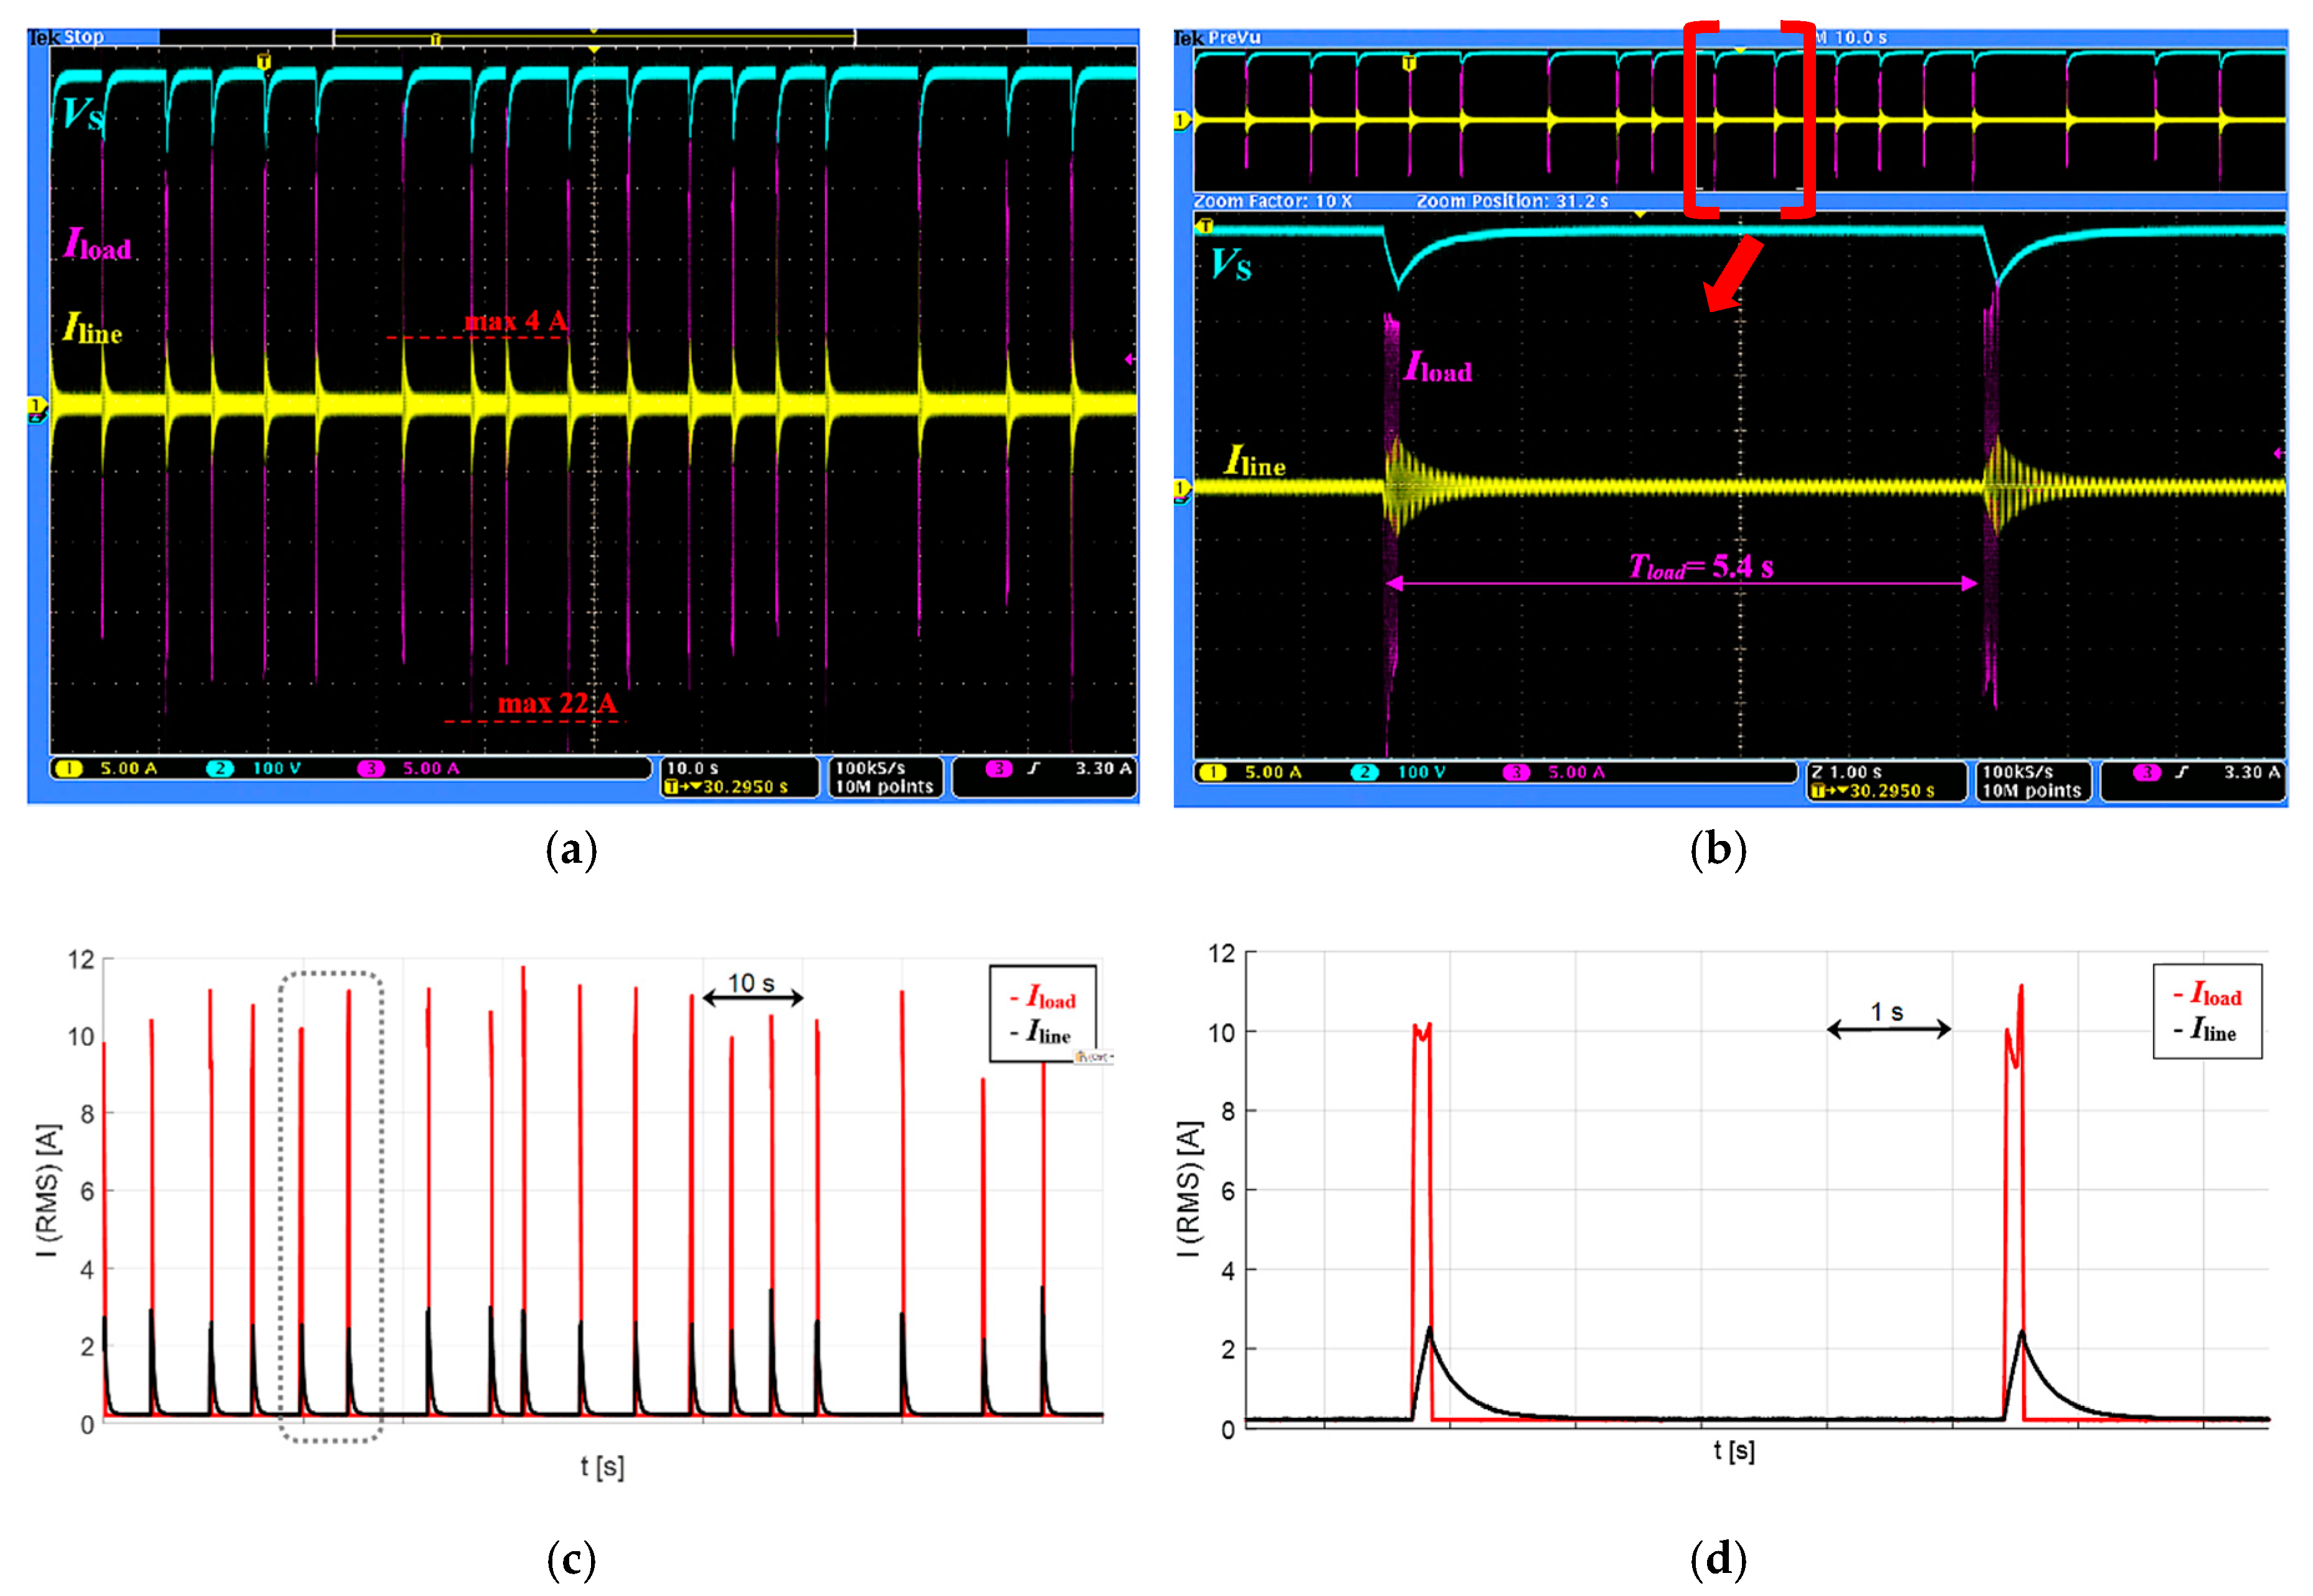Click the channel 3 magenta badge in panel (a)

(x=371, y=769)
